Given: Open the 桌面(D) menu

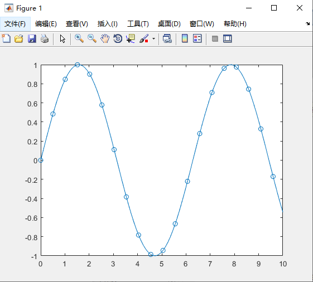Looking at the screenshot, I should [169, 24].
